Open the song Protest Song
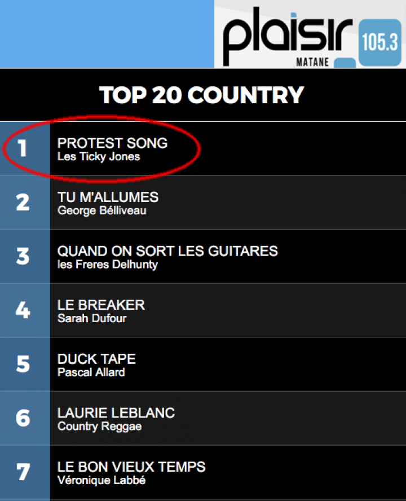The width and height of the screenshot is (406, 501). click(x=112, y=143)
